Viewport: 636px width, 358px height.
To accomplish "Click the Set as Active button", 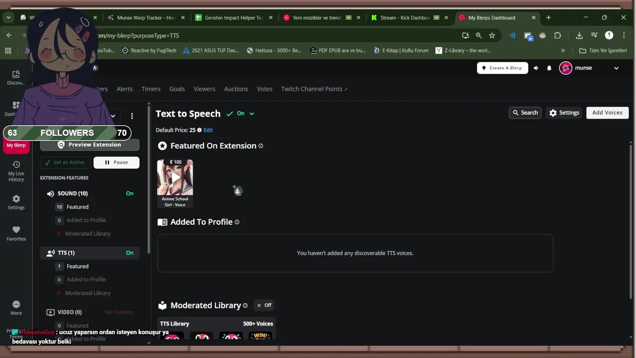I will pos(65,163).
